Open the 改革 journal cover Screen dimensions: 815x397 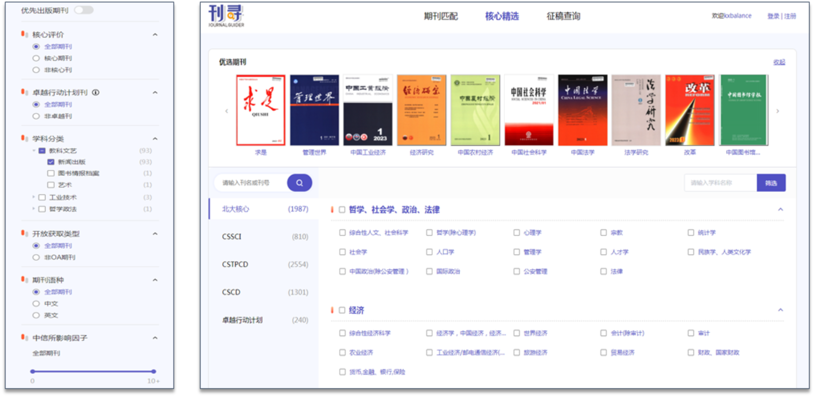tap(690, 110)
